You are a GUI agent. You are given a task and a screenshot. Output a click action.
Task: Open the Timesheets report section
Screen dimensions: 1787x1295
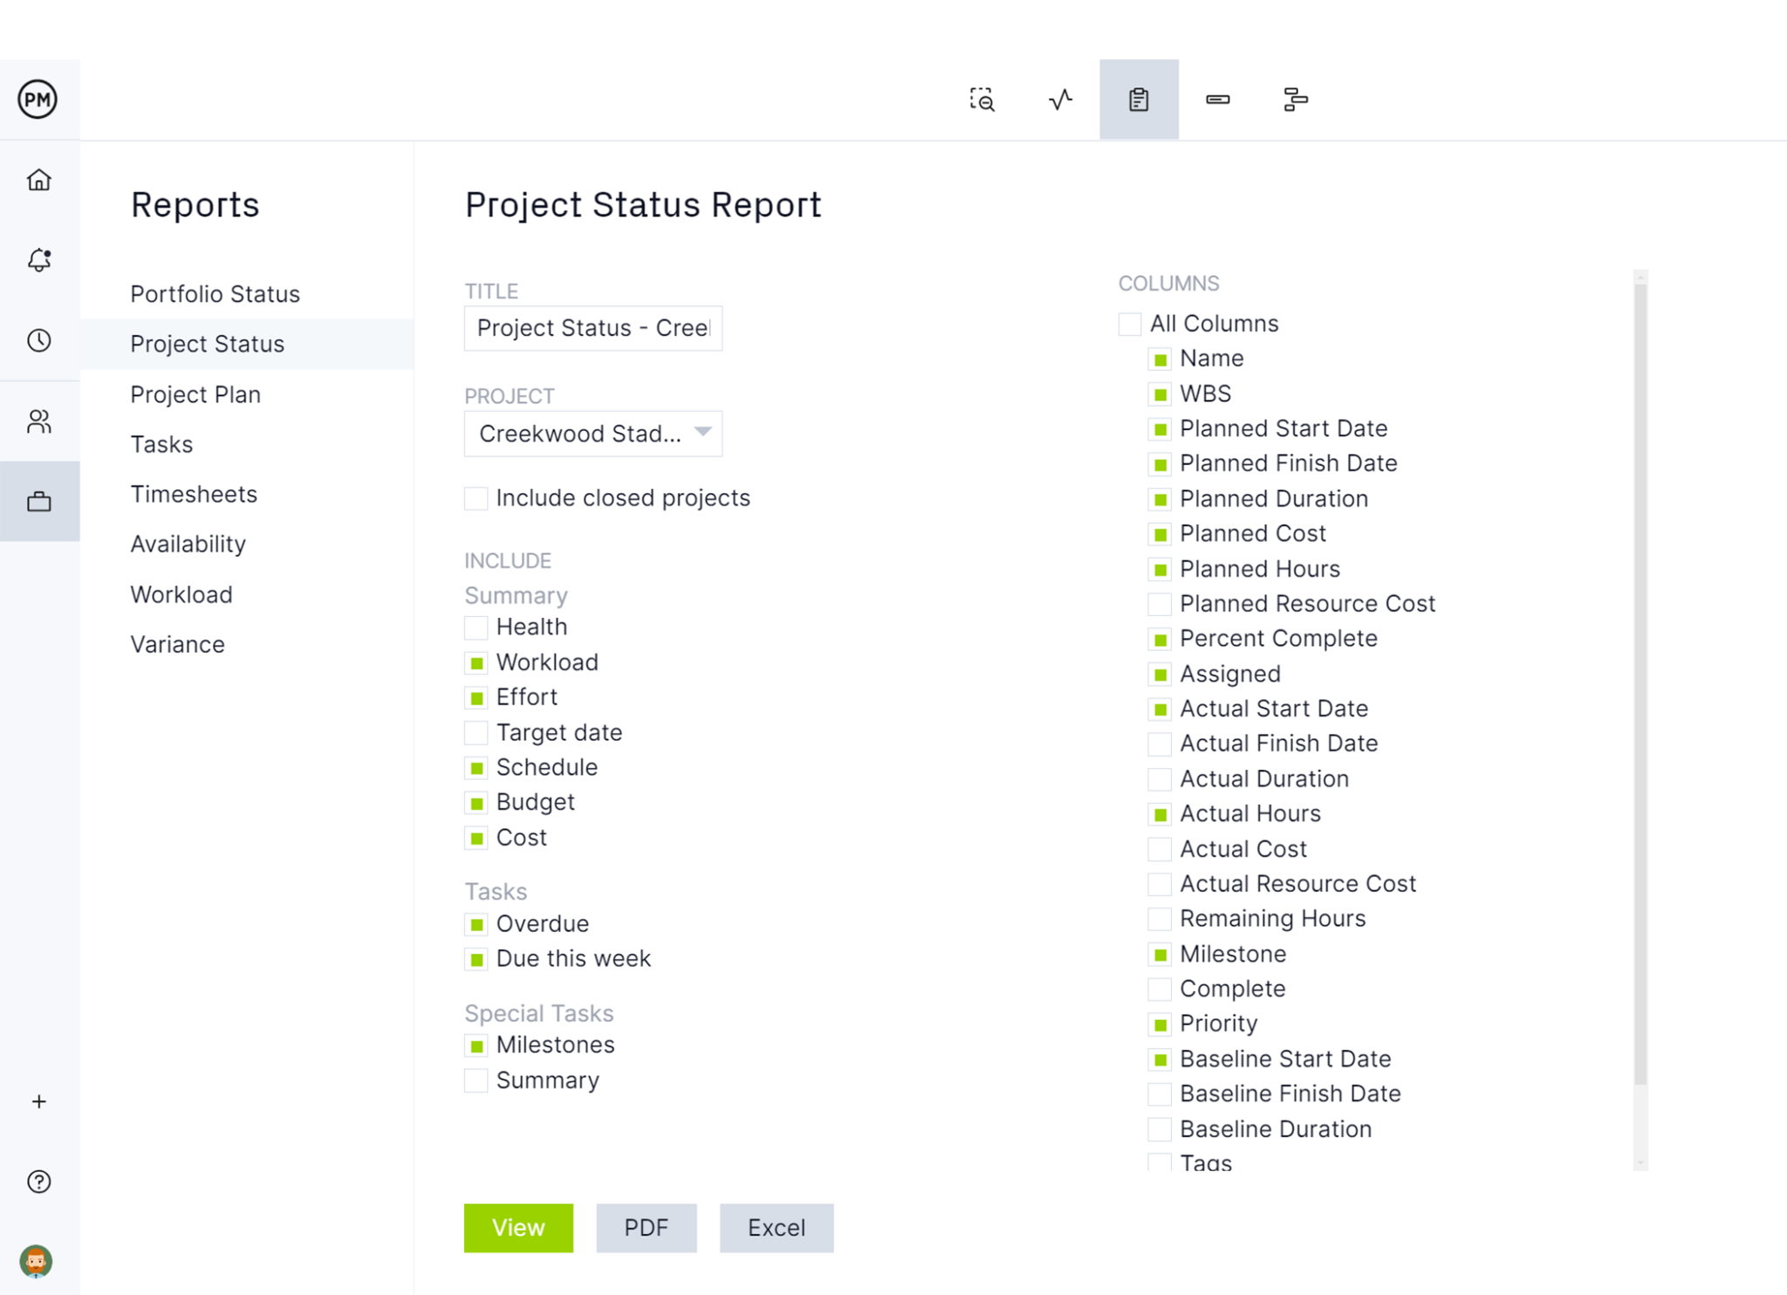[x=194, y=494]
